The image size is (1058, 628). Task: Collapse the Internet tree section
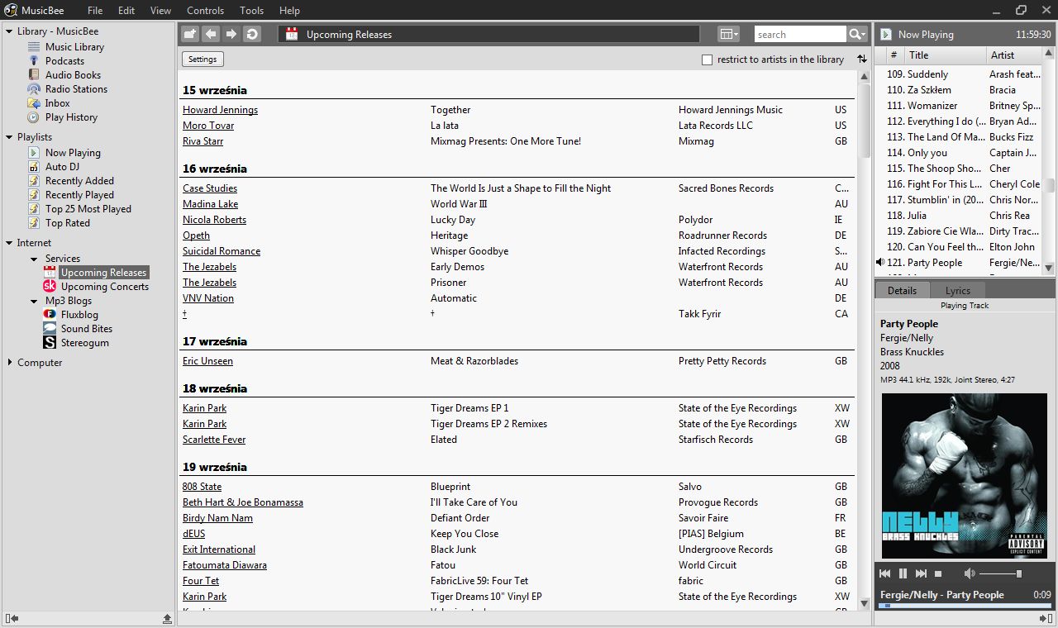tap(9, 243)
